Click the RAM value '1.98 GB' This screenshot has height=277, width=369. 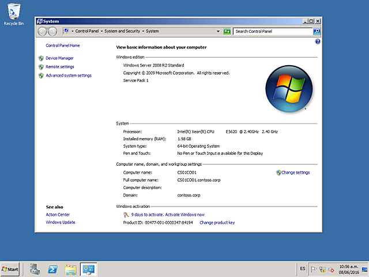pyautogui.click(x=184, y=139)
